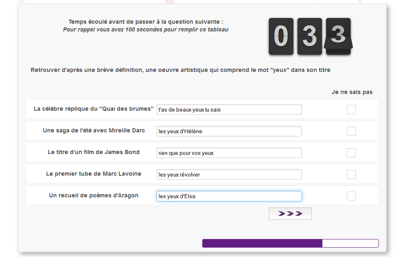Click the empty white part of progress bar

point(350,243)
